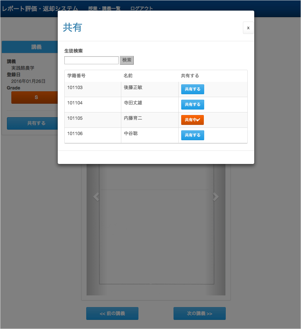
Task: Click the right carousel arrow
Action: click(x=216, y=197)
